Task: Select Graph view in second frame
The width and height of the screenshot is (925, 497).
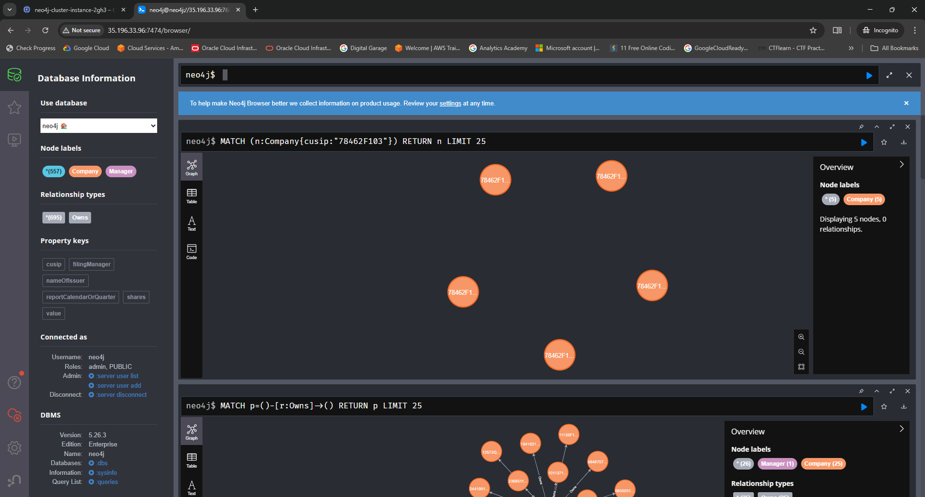Action: tap(192, 432)
